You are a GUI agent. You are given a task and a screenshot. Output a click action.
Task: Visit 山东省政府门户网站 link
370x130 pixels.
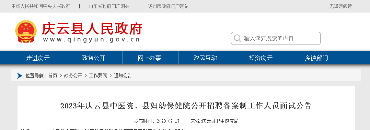pos(109,6)
